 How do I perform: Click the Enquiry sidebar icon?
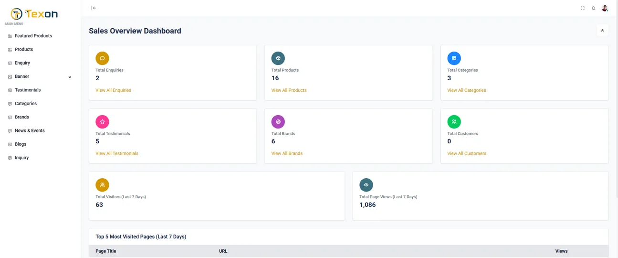pyautogui.click(x=10, y=63)
